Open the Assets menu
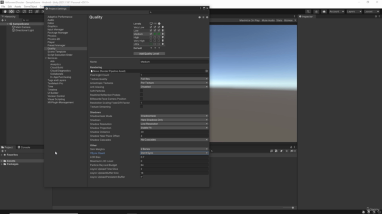 18,7
